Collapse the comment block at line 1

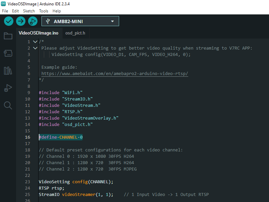[35, 42]
